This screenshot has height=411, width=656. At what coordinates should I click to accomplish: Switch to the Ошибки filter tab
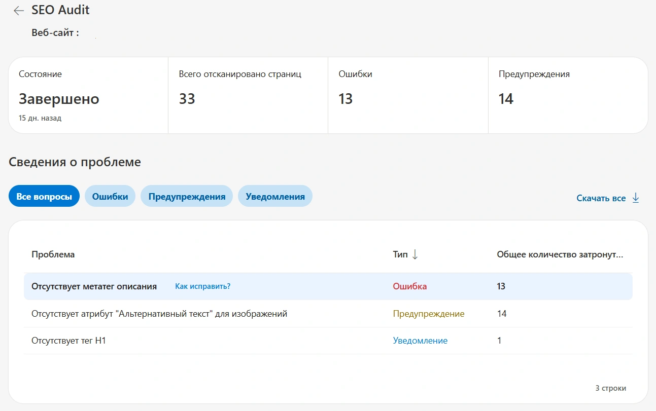[110, 196]
